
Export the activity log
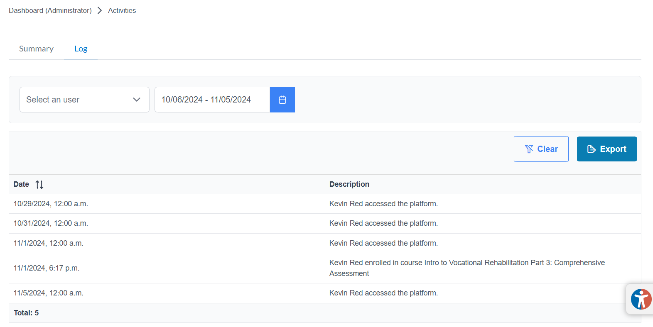pyautogui.click(x=606, y=149)
